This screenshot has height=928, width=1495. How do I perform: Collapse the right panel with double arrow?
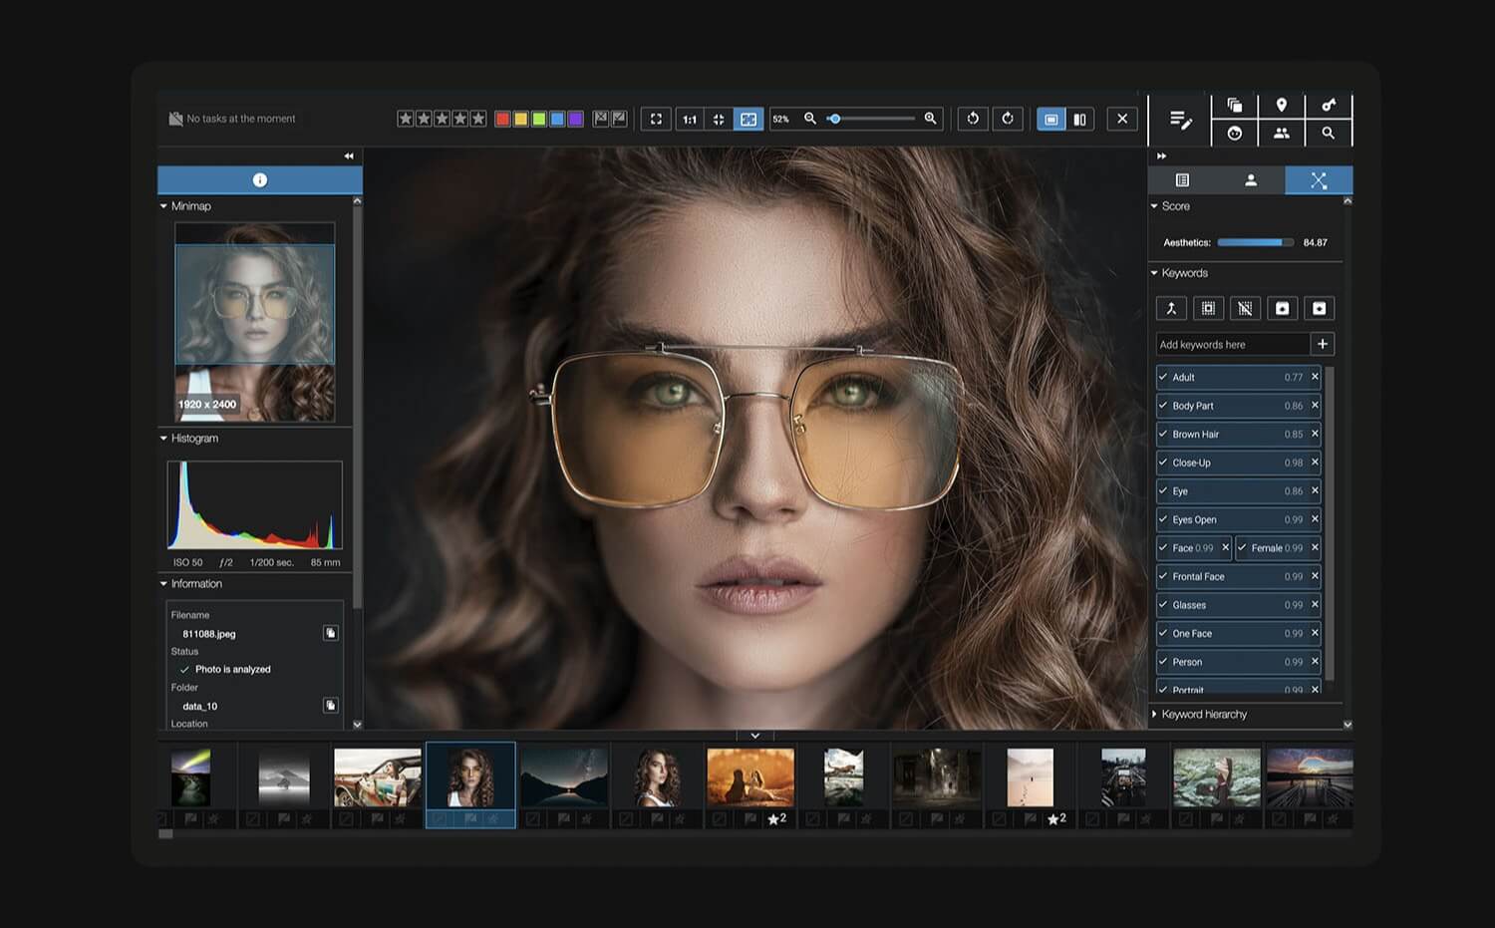click(1161, 156)
